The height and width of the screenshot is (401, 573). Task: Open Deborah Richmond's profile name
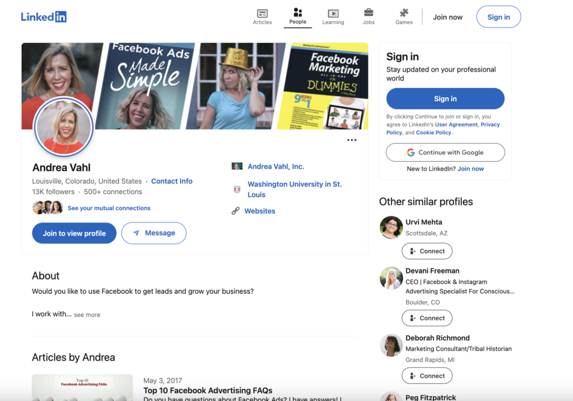tap(438, 338)
